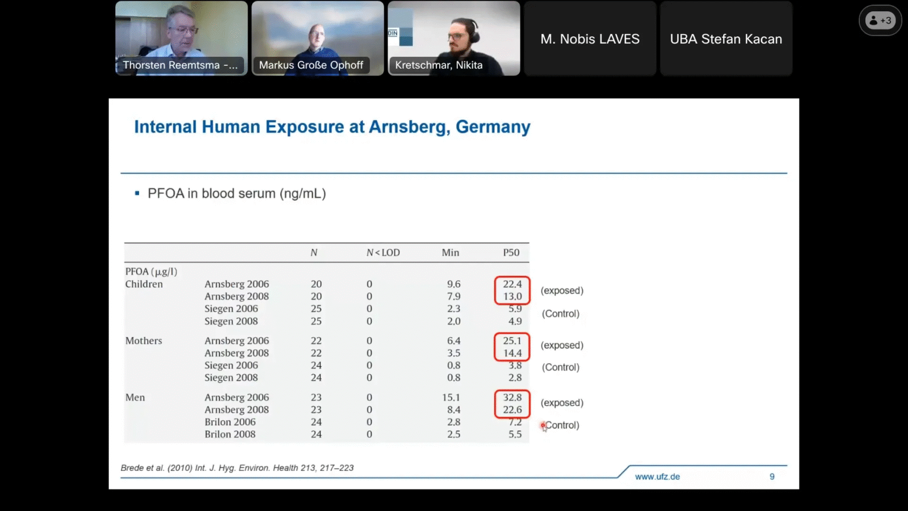908x511 pixels.
Task: Click slide page number 9
Action: pos(772,476)
